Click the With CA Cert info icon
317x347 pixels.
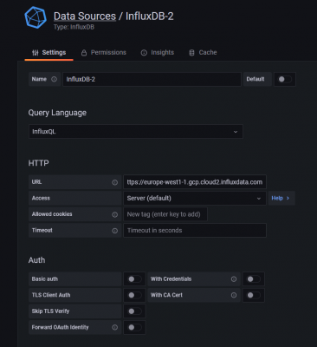[x=234, y=295]
